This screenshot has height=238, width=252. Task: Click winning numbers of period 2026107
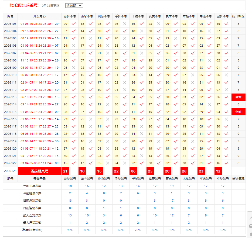(40, 53)
